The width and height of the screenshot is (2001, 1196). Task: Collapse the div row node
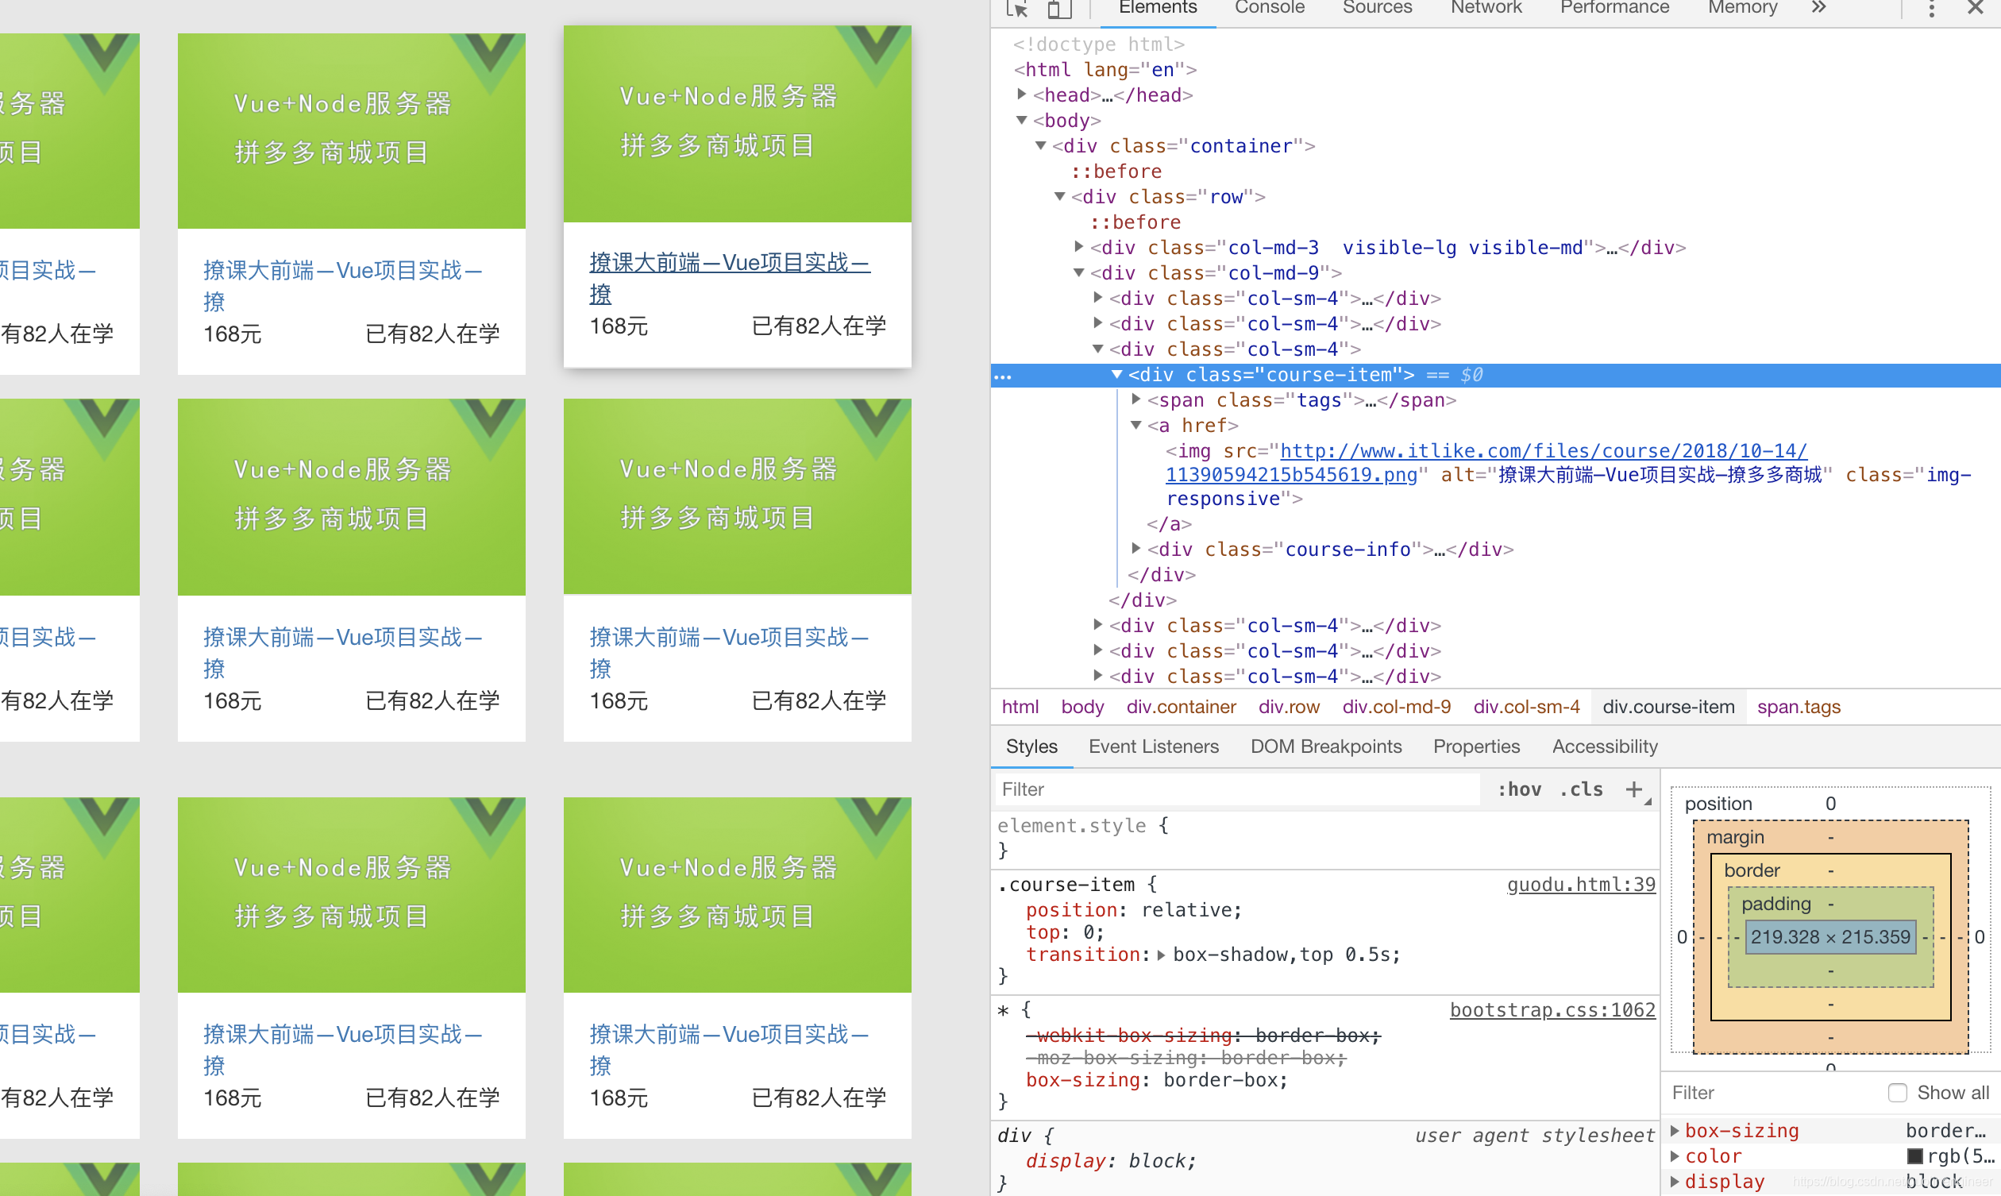tap(1060, 197)
